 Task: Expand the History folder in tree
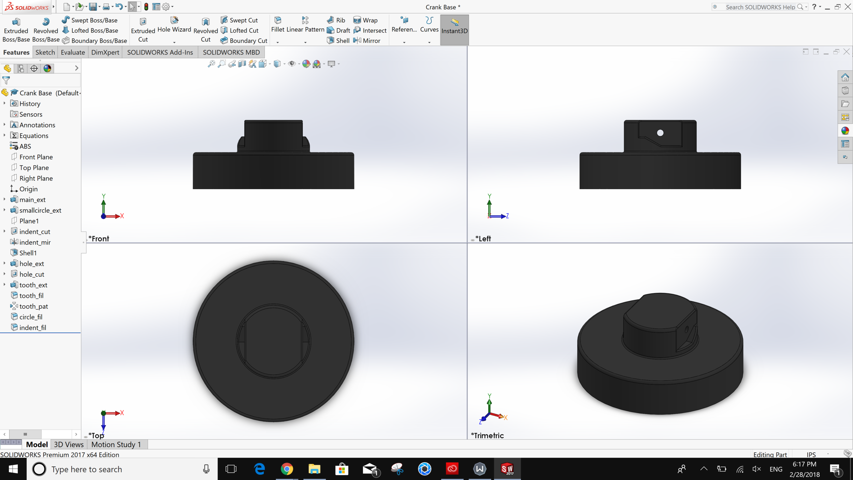coord(4,103)
